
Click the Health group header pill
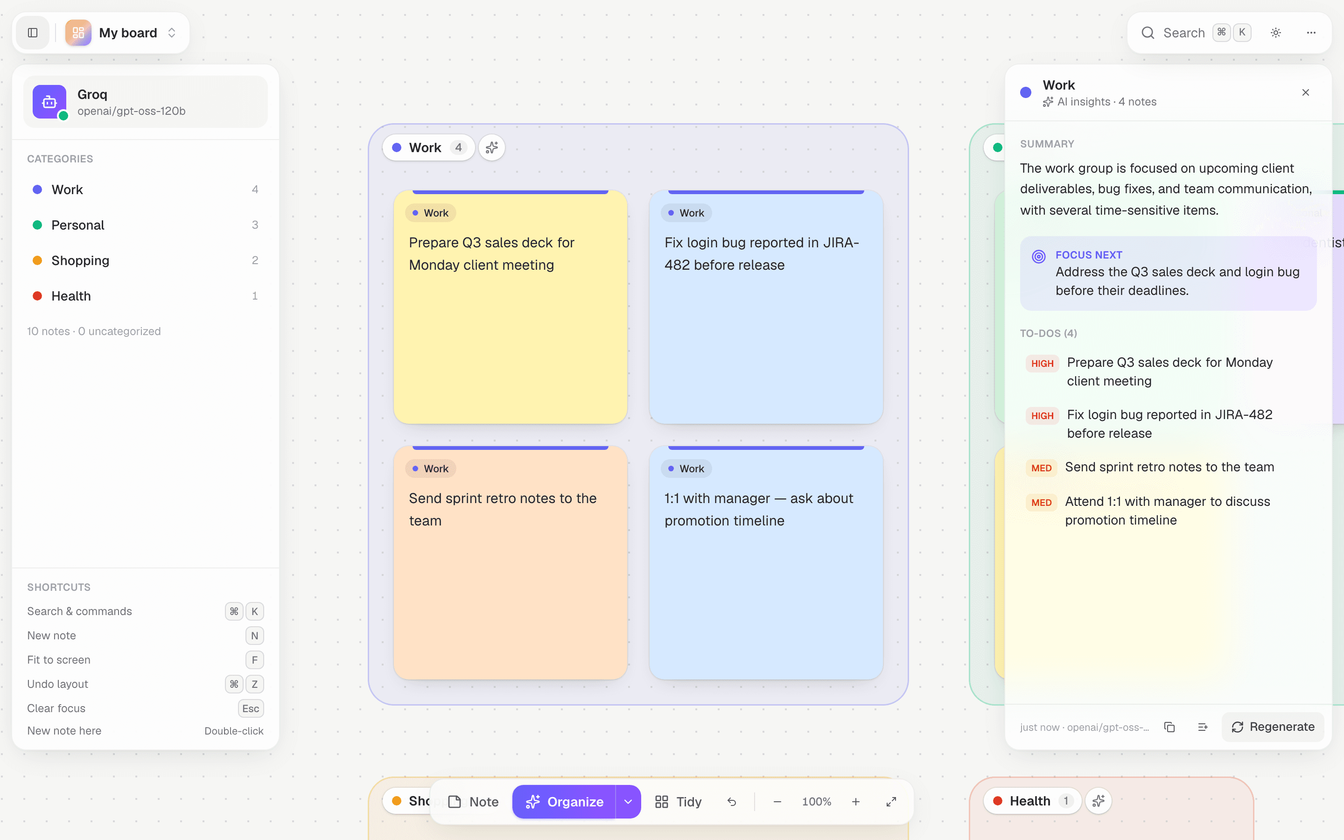1032,801
